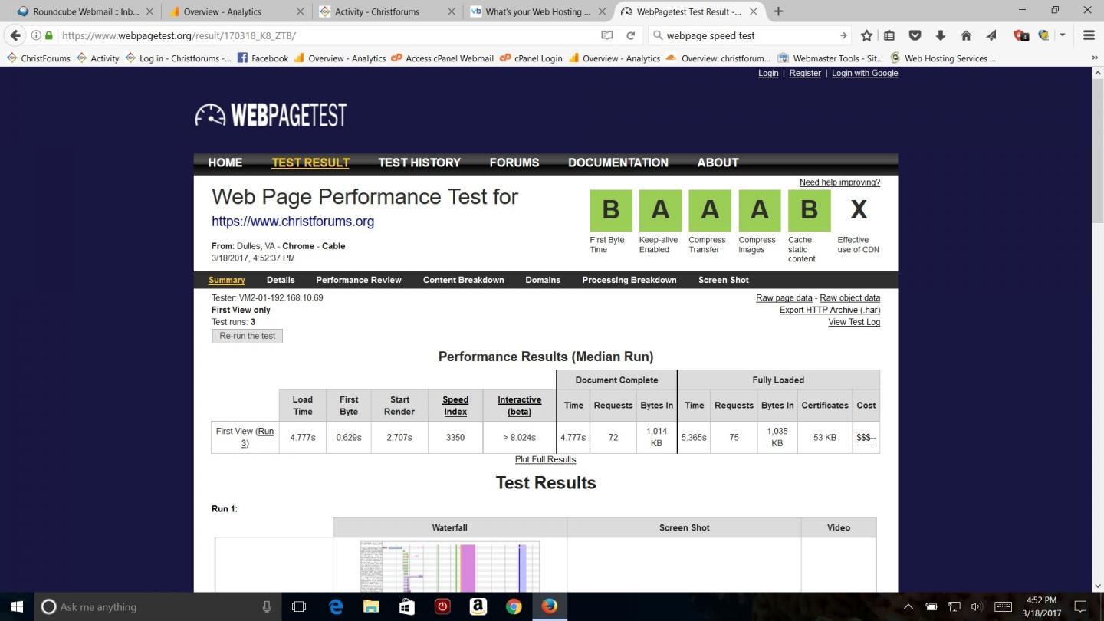Open Chrome from the Windows taskbar
Screen dimensions: 1104x621
[514, 606]
